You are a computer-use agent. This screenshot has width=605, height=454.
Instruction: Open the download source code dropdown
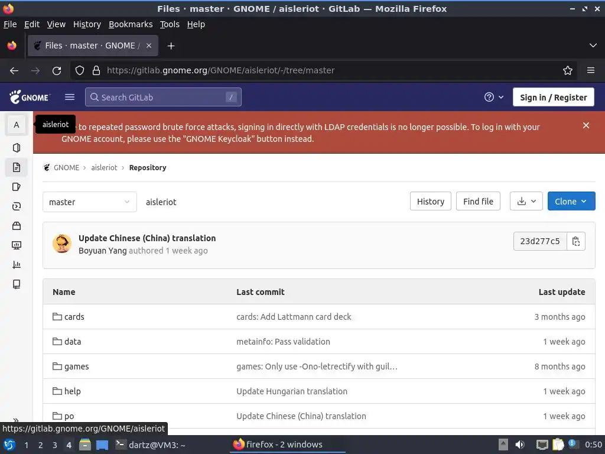click(526, 201)
